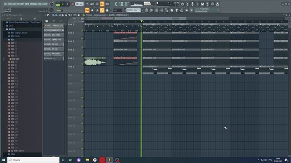Select the playlist Draw pencil tool
The height and width of the screenshot is (163, 291).
(53, 15)
